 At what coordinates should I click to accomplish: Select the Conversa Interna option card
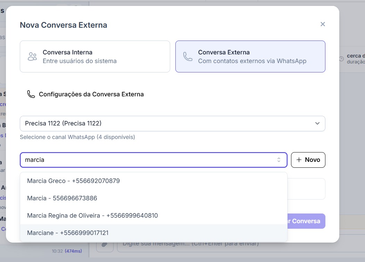pos(95,56)
